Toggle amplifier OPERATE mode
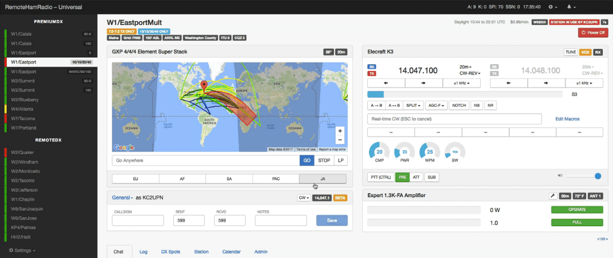Image resolution: width=613 pixels, height=258 pixels. pyautogui.click(x=577, y=210)
